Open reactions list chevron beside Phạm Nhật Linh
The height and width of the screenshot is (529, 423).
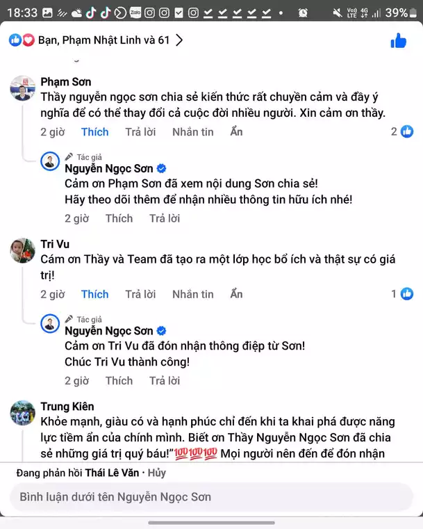tap(179, 40)
